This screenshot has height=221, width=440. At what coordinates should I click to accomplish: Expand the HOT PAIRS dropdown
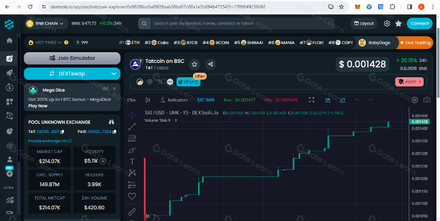point(48,42)
